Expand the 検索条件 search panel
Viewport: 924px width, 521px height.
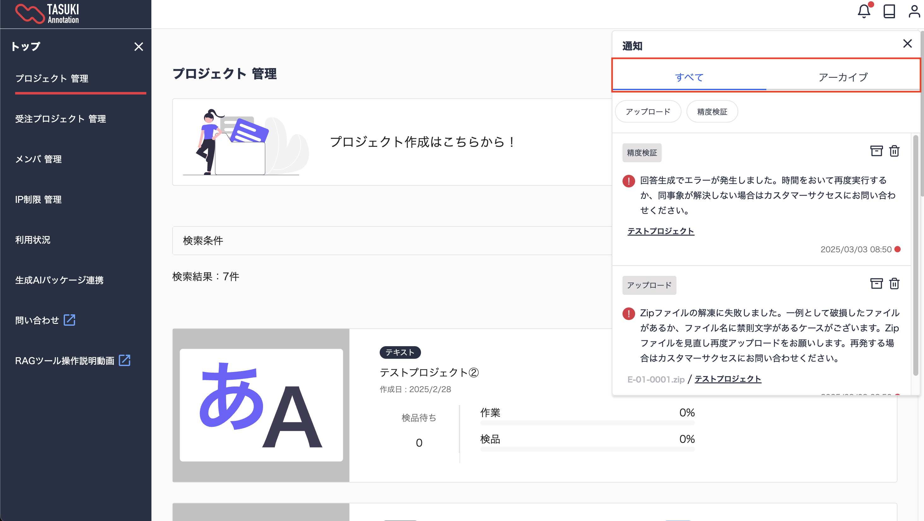pyautogui.click(x=392, y=240)
